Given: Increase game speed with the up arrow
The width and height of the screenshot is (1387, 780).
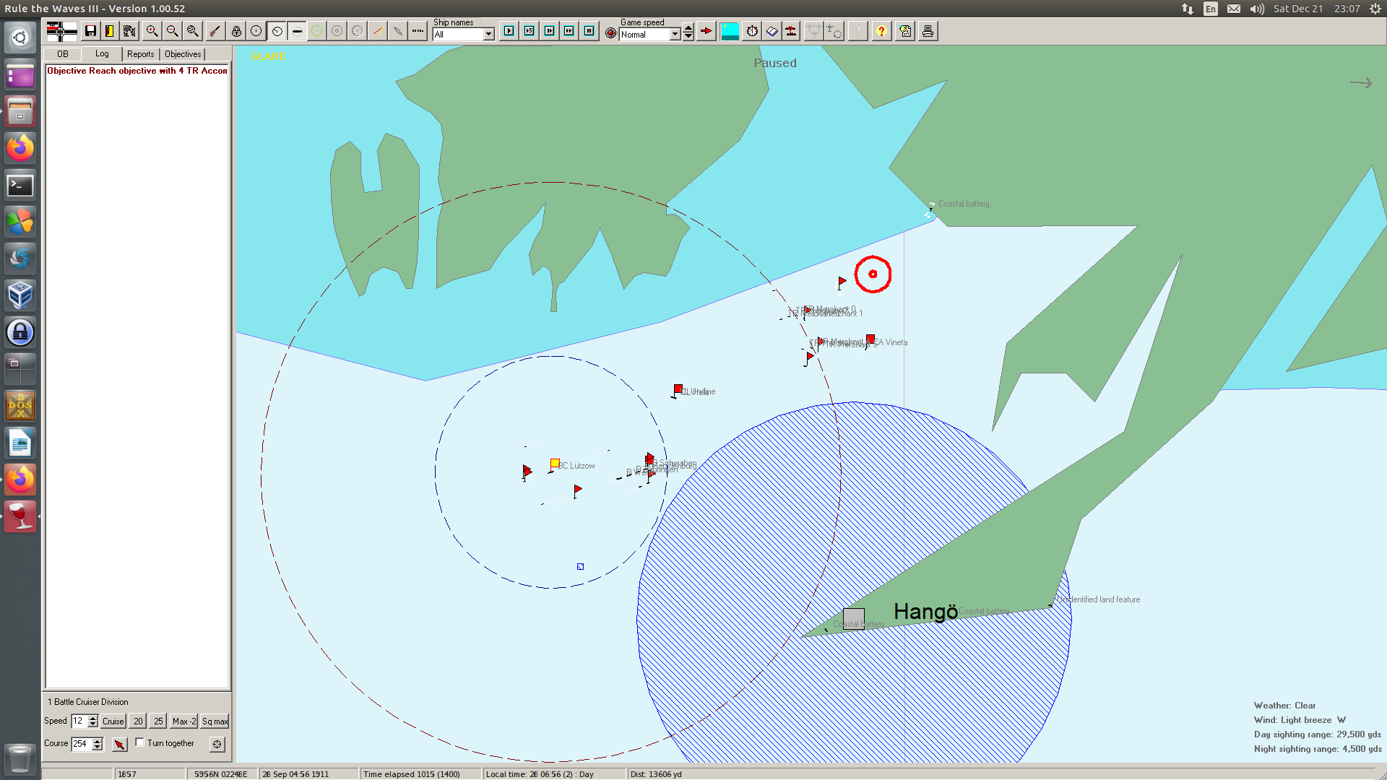Looking at the screenshot, I should click(x=688, y=29).
